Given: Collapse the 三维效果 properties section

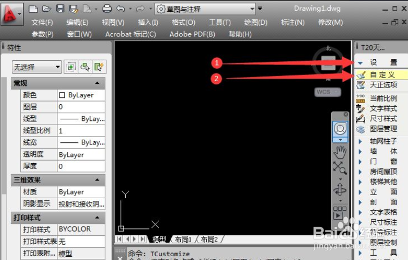Looking at the screenshot, I should pos(97,180).
